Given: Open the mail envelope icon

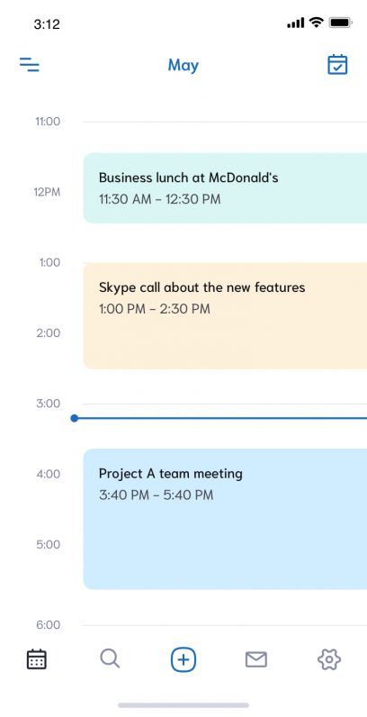Looking at the screenshot, I should 256,659.
